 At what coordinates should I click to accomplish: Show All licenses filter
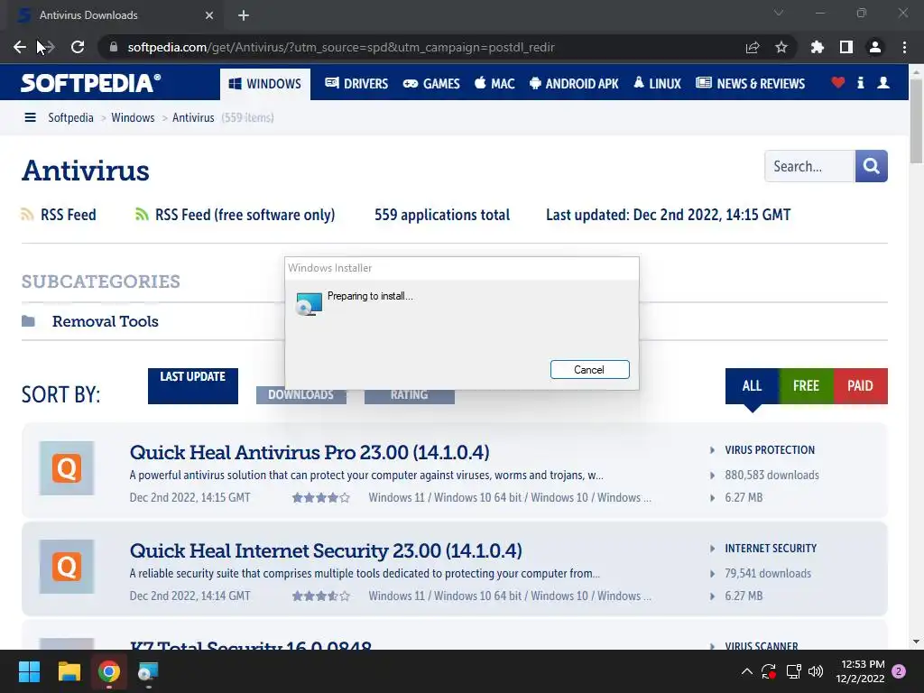pos(752,386)
